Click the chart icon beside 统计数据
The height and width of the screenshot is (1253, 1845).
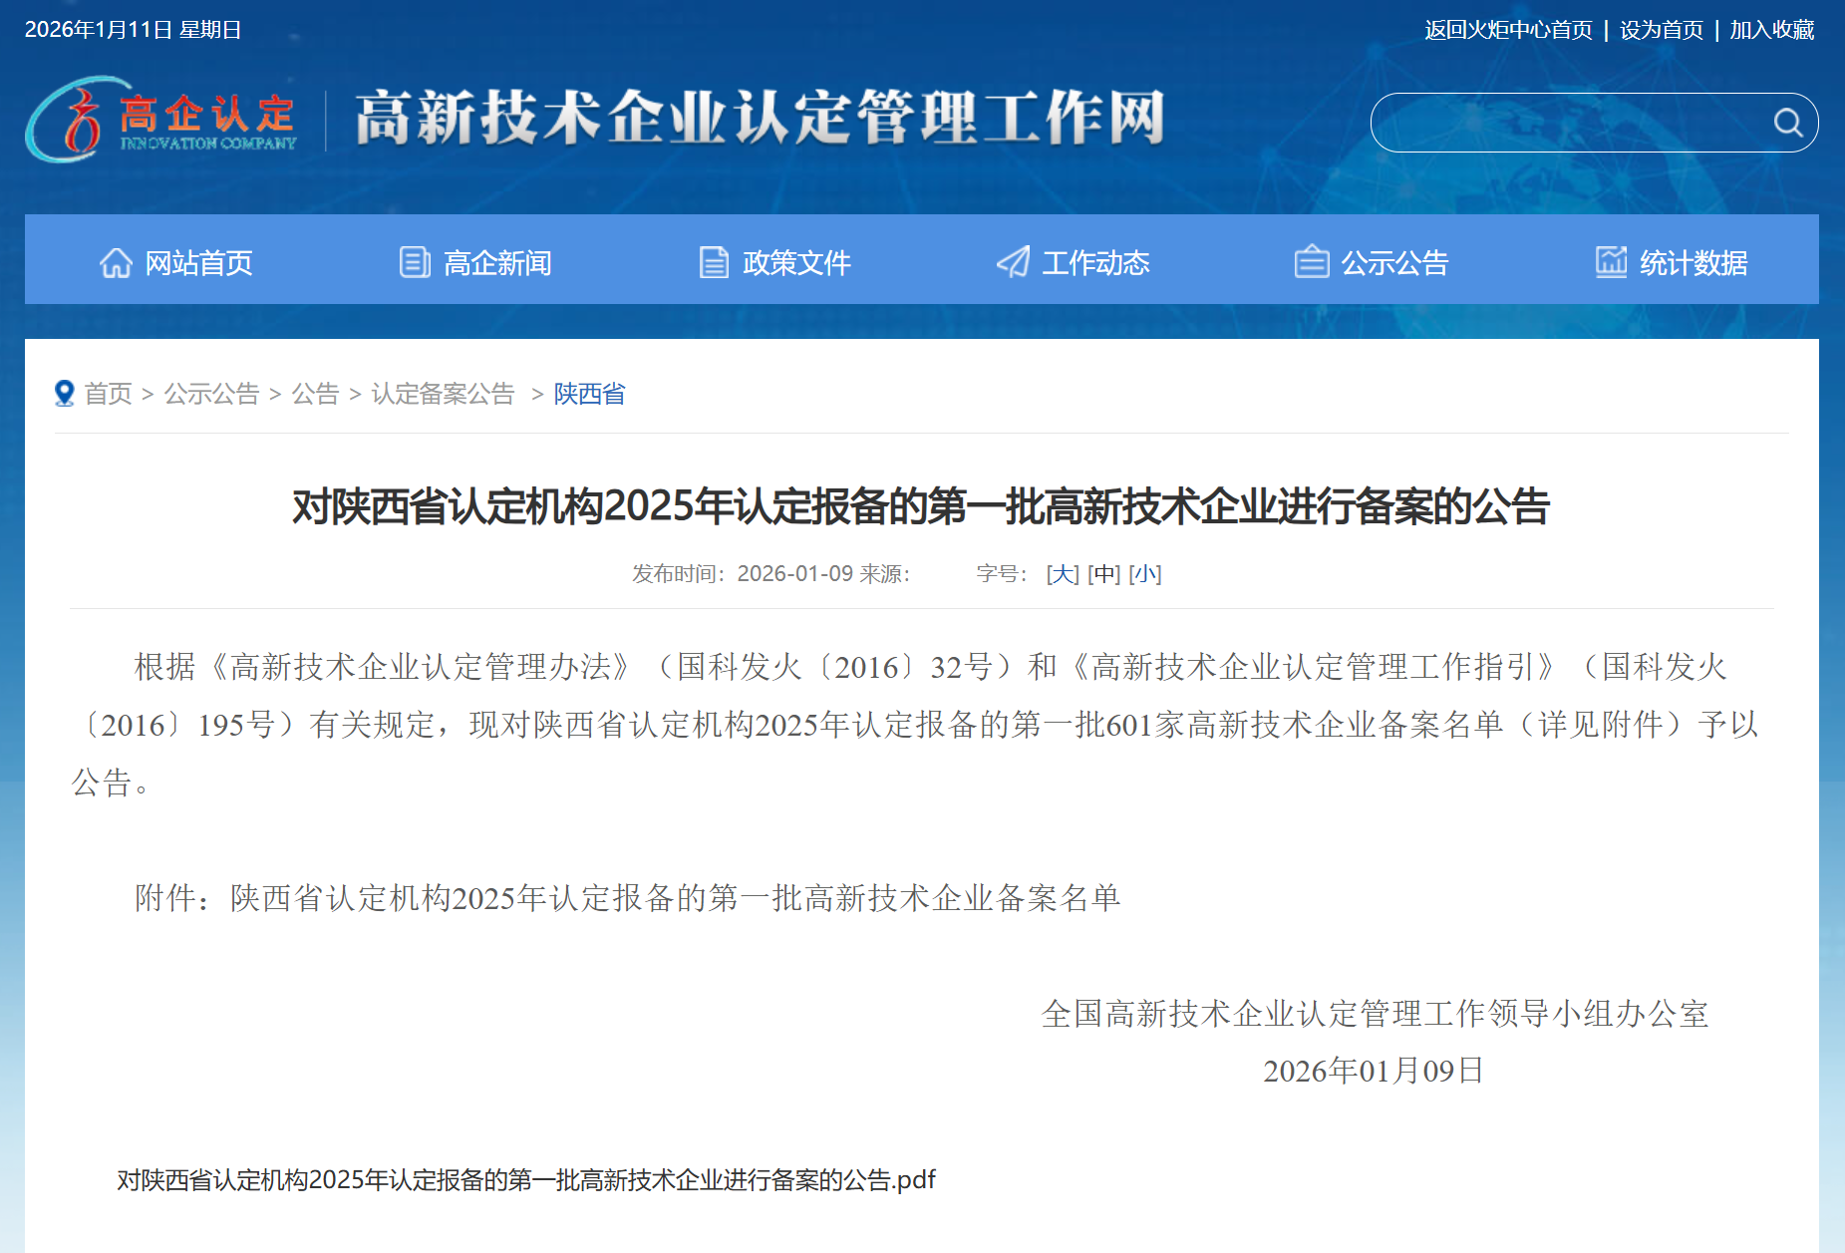click(x=1611, y=262)
